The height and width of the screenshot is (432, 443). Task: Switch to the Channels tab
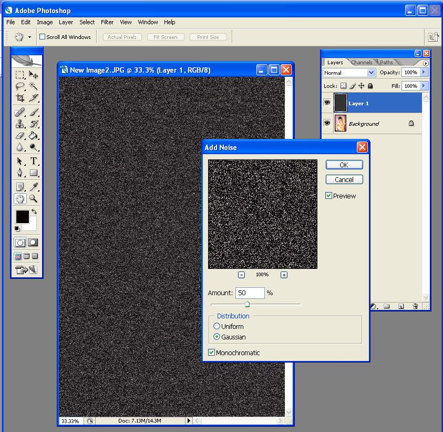tap(362, 63)
